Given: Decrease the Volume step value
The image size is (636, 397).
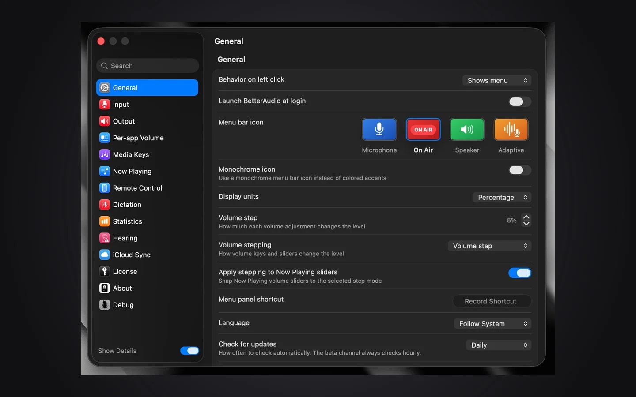Looking at the screenshot, I should point(526,224).
